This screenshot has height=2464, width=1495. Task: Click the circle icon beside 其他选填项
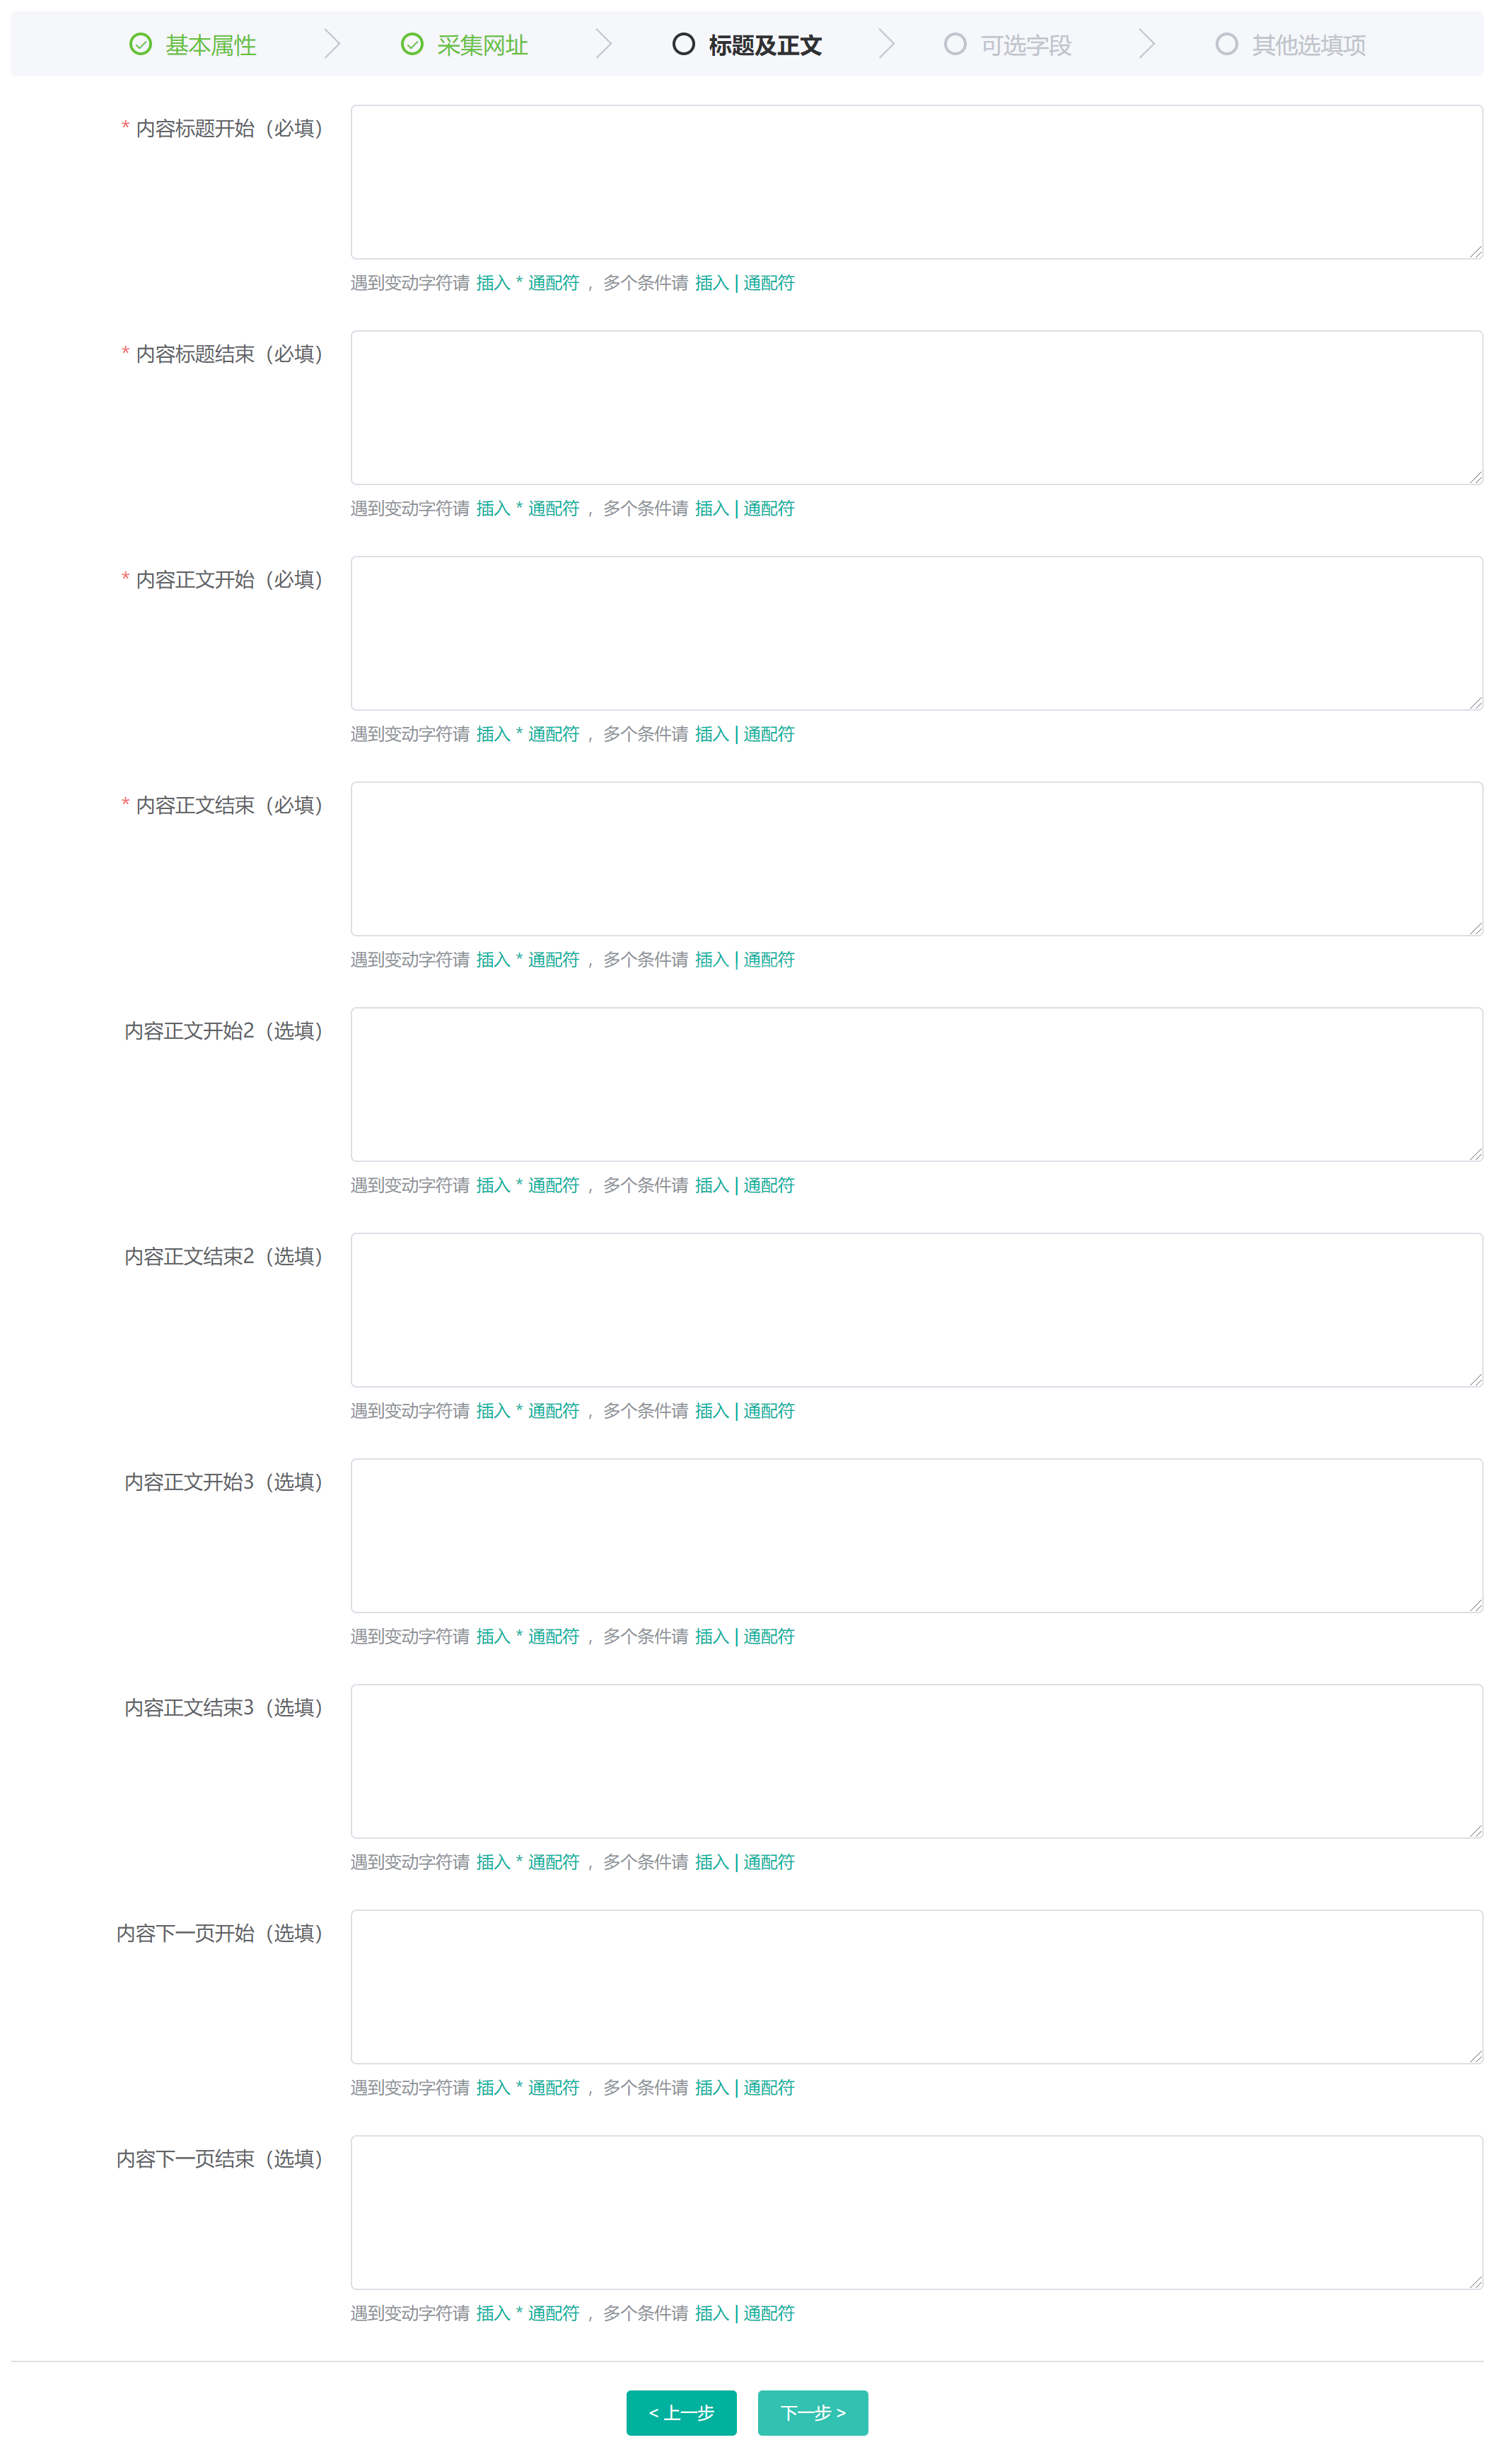click(x=1227, y=44)
